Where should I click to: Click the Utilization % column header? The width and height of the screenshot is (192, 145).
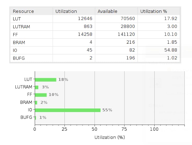(x=154, y=11)
